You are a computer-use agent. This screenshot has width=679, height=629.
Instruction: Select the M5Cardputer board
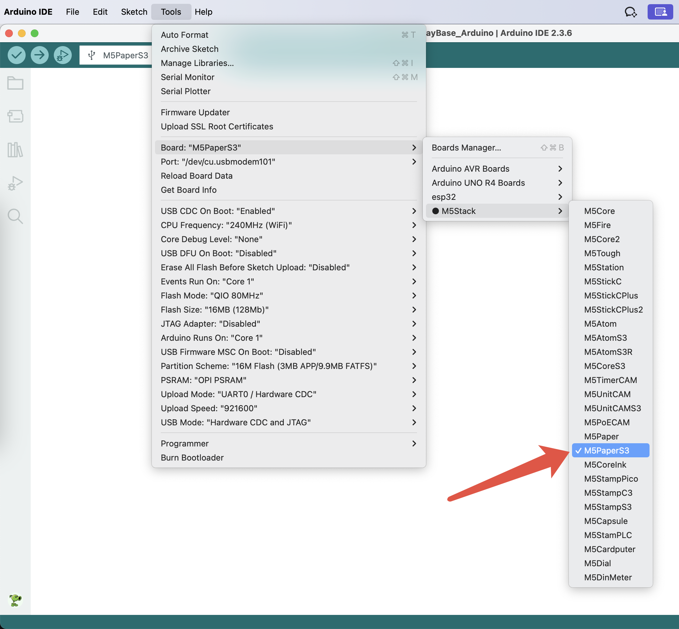[x=610, y=549]
